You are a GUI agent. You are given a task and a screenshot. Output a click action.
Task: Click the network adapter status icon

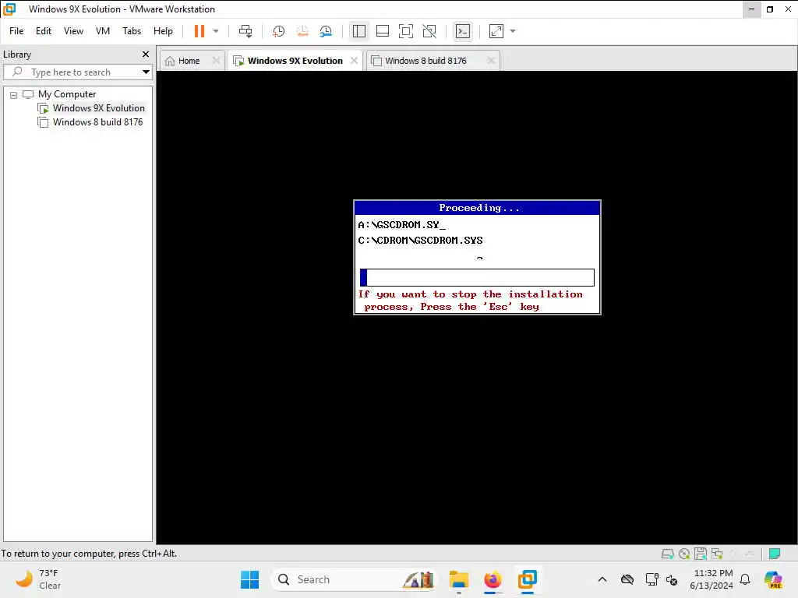717,554
